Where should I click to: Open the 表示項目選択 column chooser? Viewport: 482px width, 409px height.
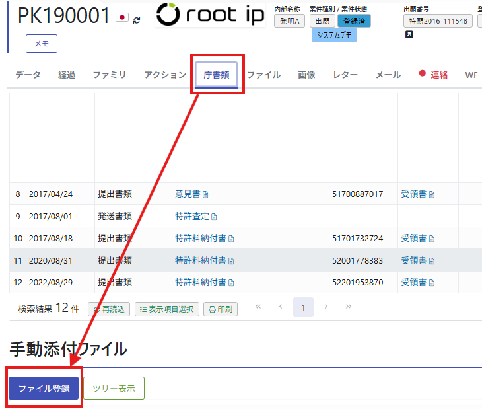click(x=166, y=309)
